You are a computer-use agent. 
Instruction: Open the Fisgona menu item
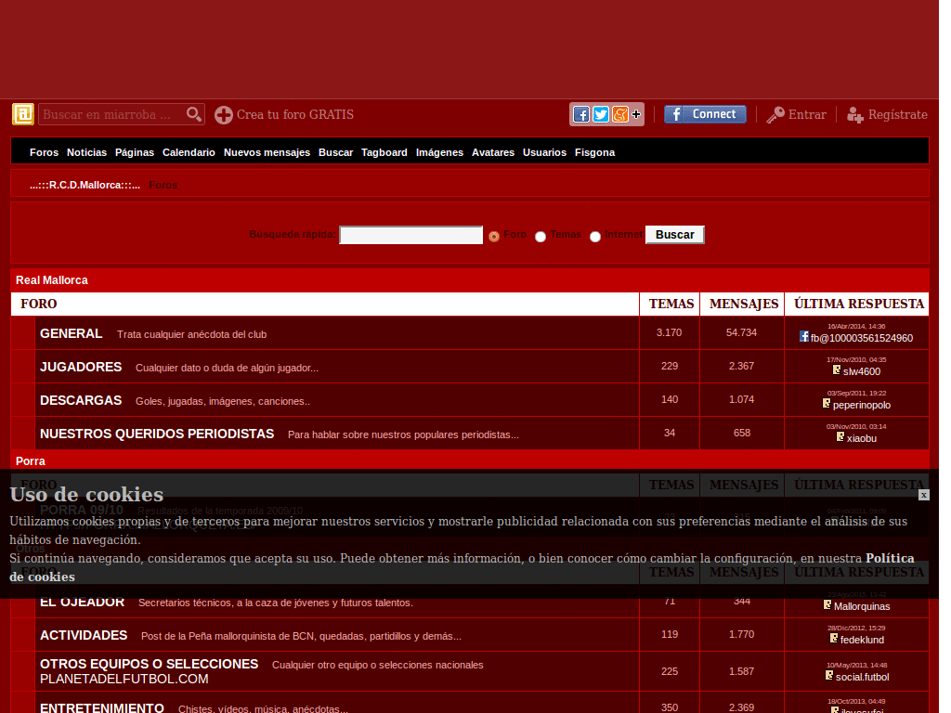(x=595, y=152)
